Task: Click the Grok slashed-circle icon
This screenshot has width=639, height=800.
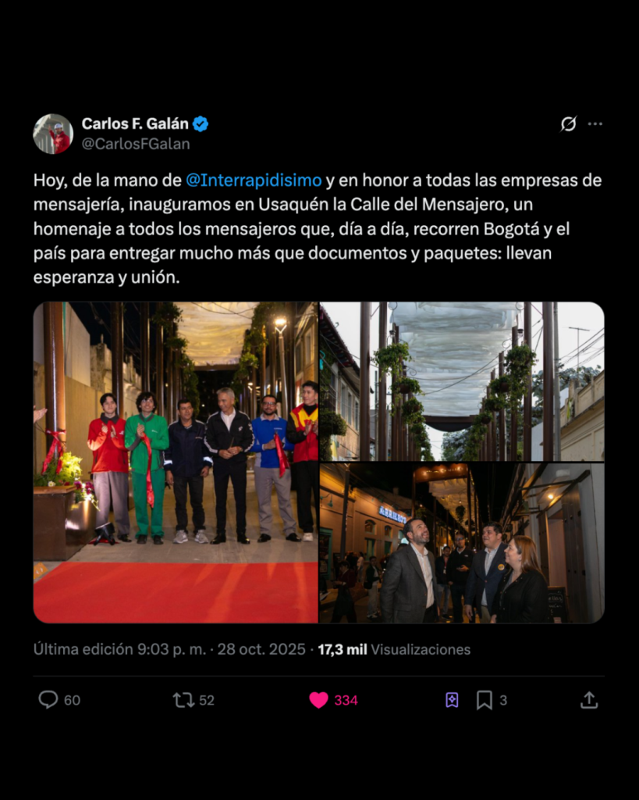Action: click(x=569, y=124)
